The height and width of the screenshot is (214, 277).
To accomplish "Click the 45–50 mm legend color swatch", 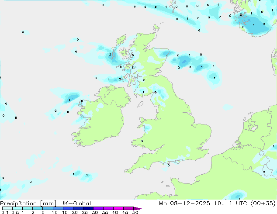I will point(128,208).
